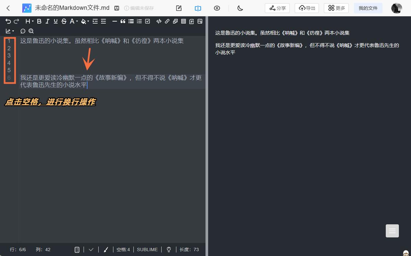Open the 更多 menu
This screenshot has width=411, height=256.
pyautogui.click(x=336, y=8)
